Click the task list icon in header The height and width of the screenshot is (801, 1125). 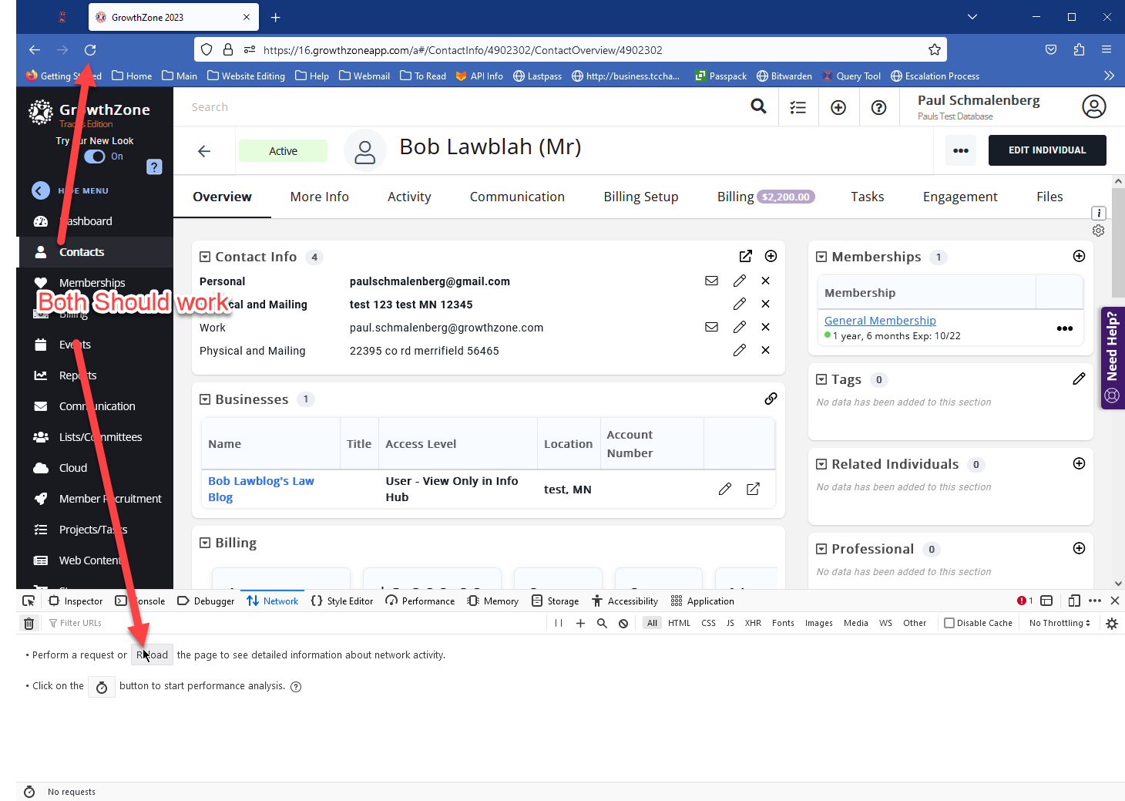point(798,107)
